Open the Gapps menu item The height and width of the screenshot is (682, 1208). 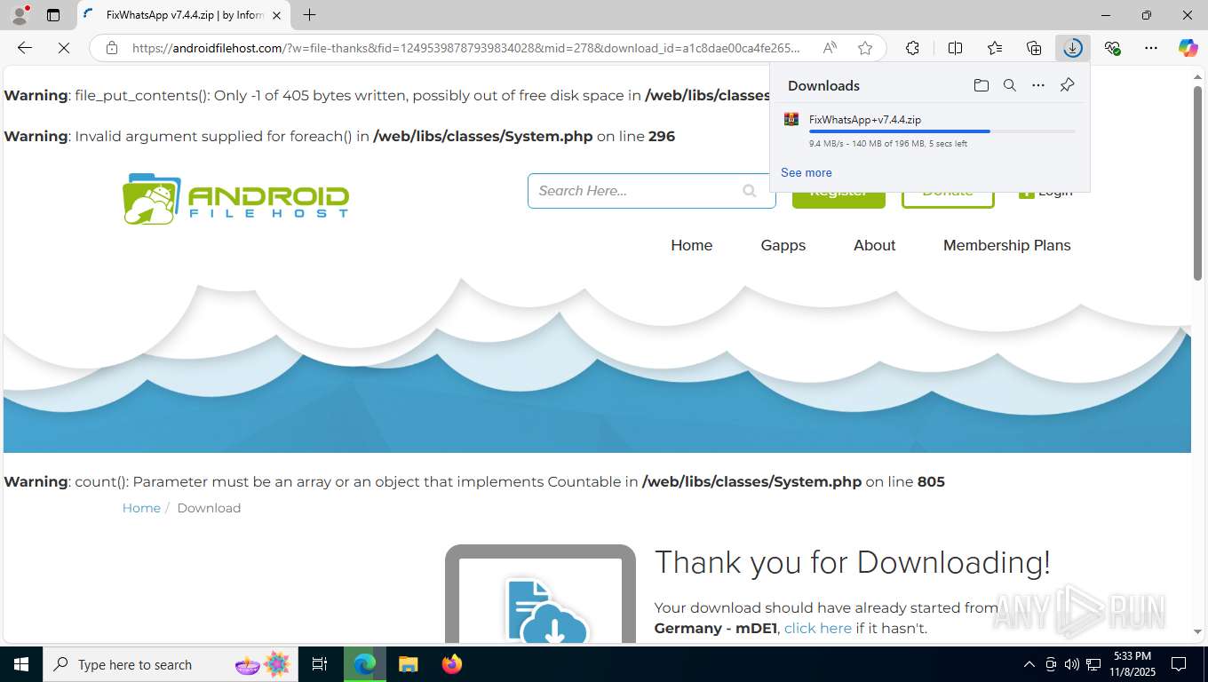[x=783, y=245]
